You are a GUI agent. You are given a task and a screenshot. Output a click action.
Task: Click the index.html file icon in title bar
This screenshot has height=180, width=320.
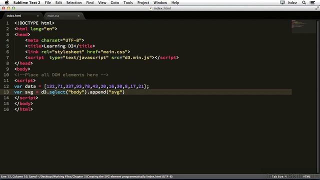(x=151, y=8)
